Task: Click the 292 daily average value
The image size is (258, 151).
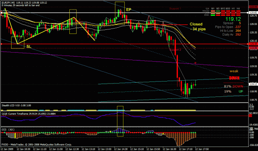Action: coord(238,34)
